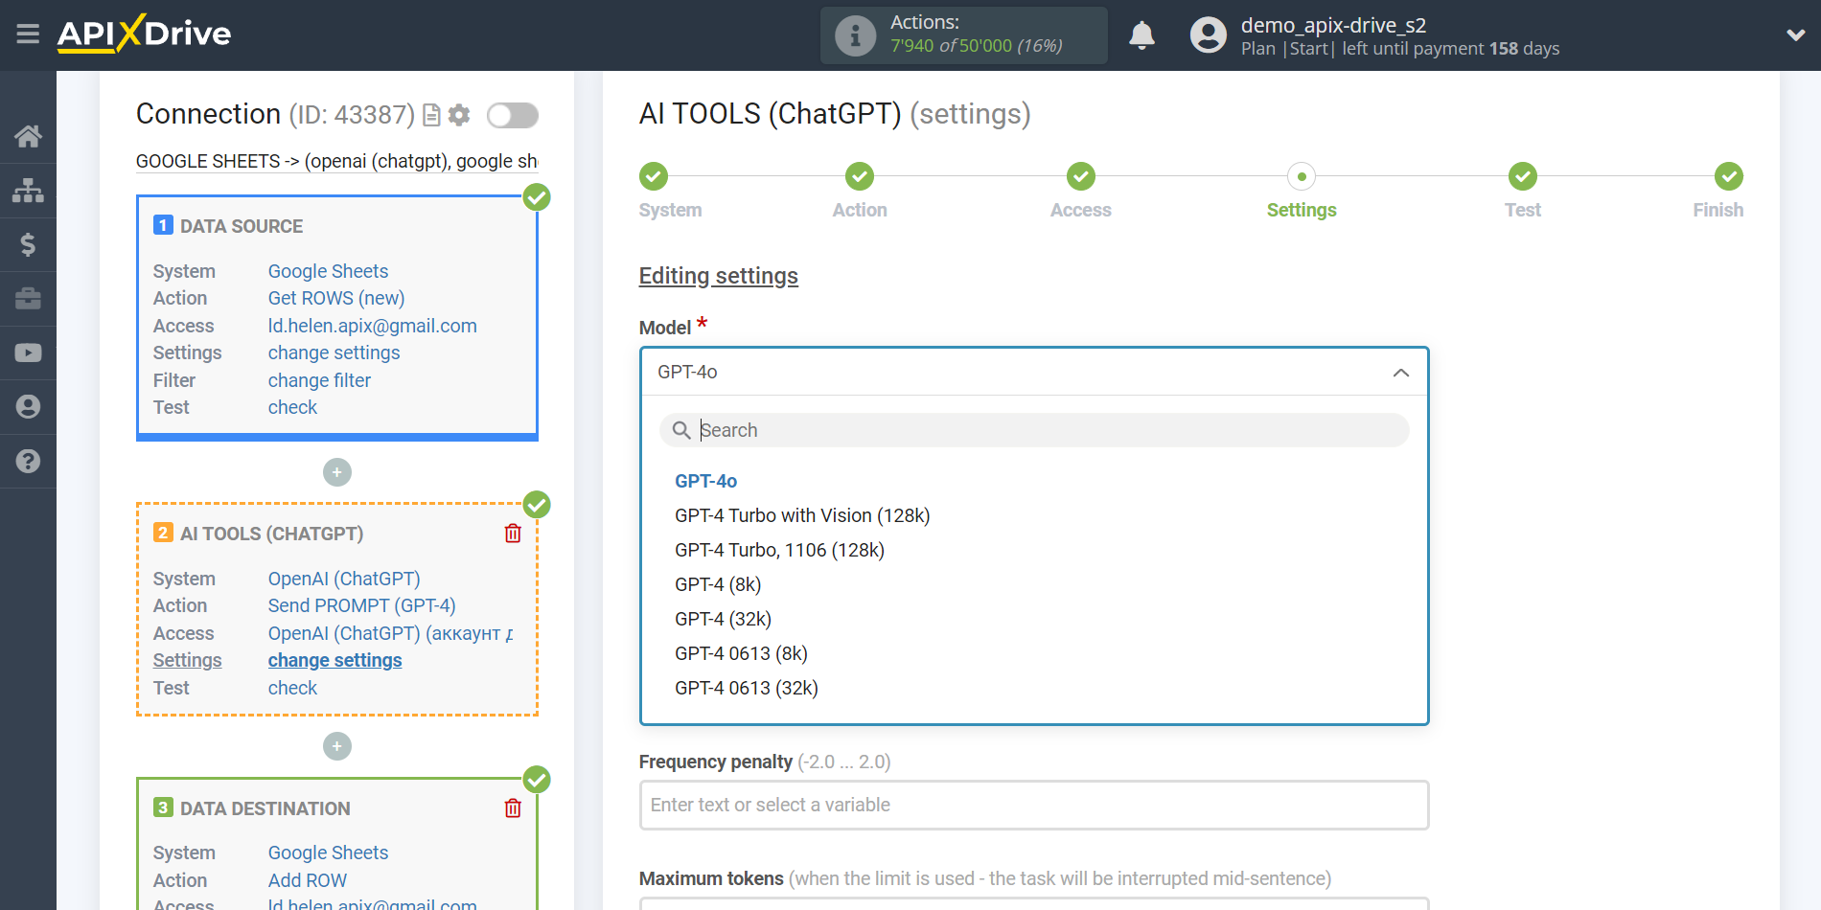The image size is (1821, 910).
Task: Select GPT-4 (32k) option
Action: (x=723, y=619)
